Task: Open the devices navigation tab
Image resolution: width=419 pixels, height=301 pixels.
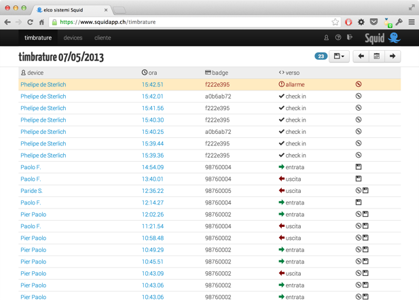Action: (73, 37)
